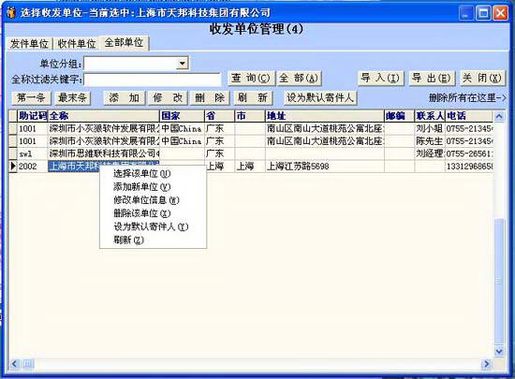Open the 单位分组 dropdown
Screen dimensions: 515x379
pos(183,63)
